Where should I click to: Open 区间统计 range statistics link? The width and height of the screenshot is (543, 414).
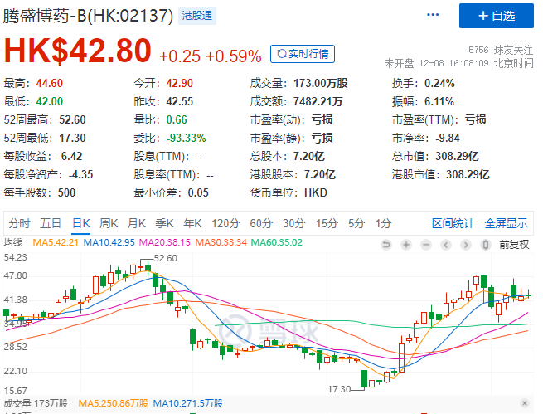[453, 223]
